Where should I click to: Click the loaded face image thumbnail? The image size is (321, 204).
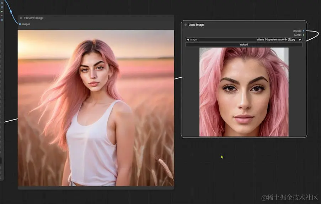[244, 92]
